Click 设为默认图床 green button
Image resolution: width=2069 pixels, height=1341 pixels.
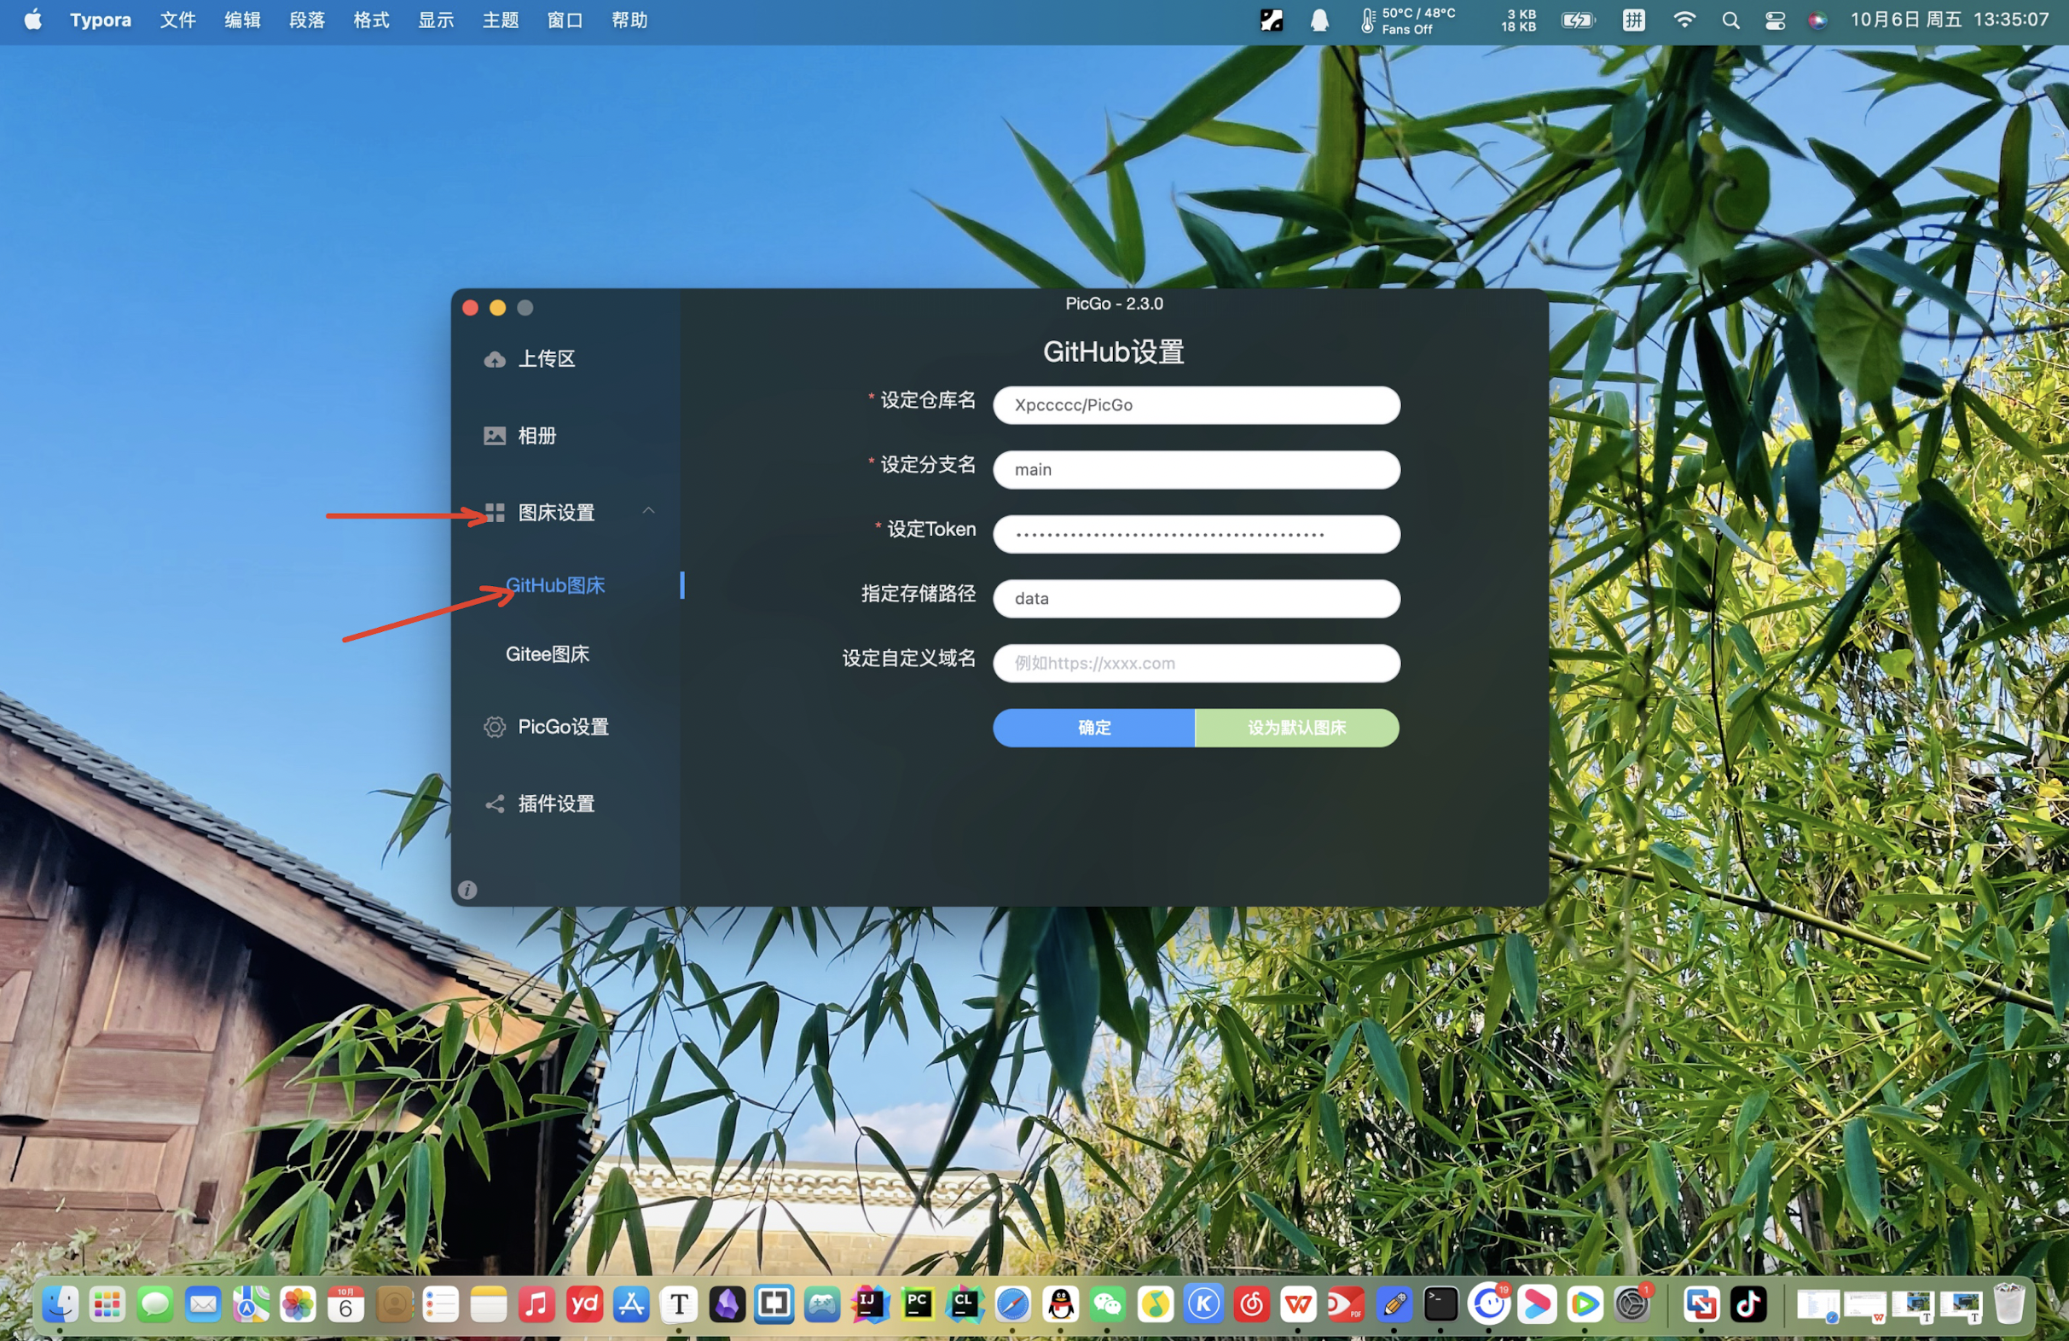coord(1296,728)
